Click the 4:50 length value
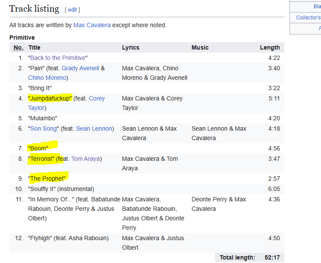This screenshot has width=321, height=263. pos(274,238)
